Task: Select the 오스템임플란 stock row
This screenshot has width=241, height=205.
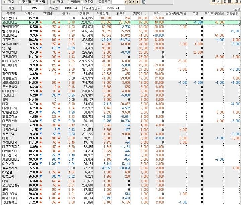Action: click(x=121, y=185)
